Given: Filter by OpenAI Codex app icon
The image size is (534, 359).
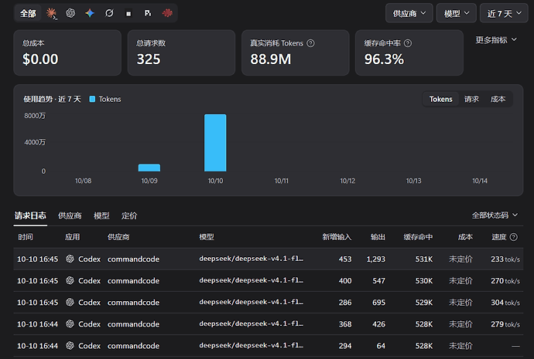Looking at the screenshot, I should (70, 13).
